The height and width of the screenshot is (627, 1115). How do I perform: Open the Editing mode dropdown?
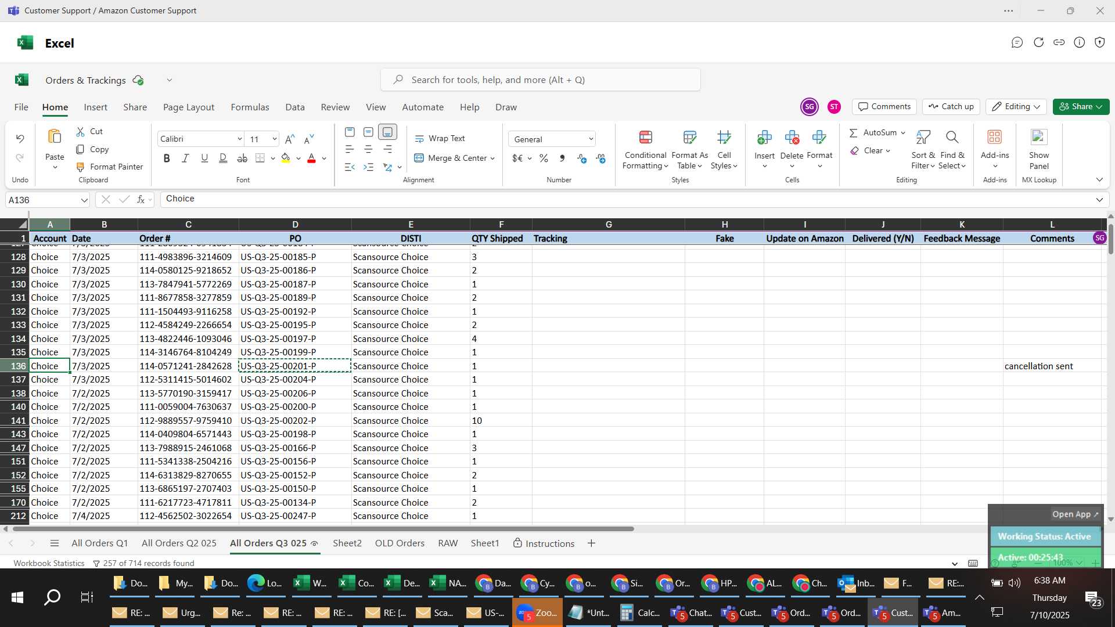point(1016,107)
